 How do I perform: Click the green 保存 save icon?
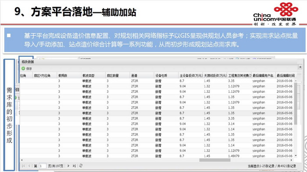[23, 68]
